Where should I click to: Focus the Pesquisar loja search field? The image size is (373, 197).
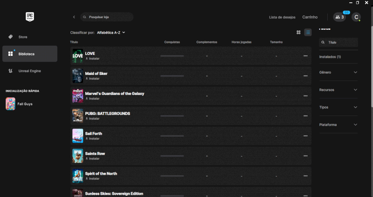(x=107, y=17)
